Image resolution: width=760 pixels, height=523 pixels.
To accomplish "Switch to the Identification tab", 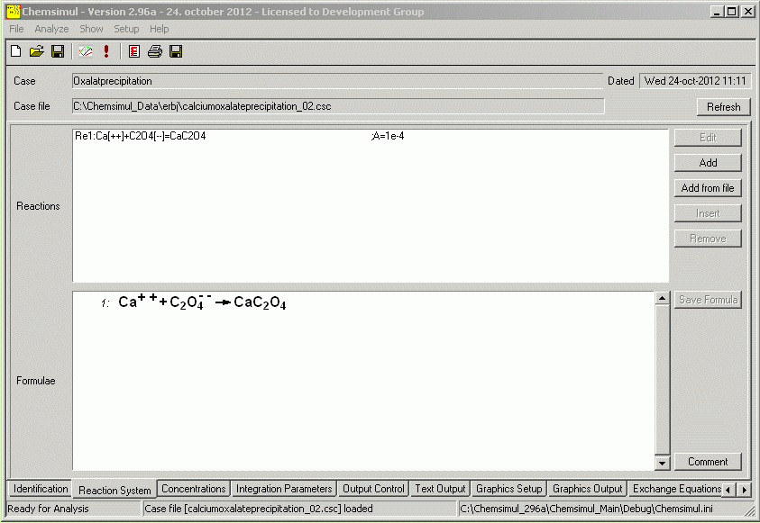I will click(x=41, y=489).
